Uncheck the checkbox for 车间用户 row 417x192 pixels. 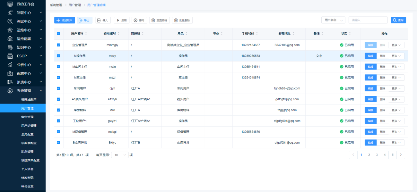point(58,88)
